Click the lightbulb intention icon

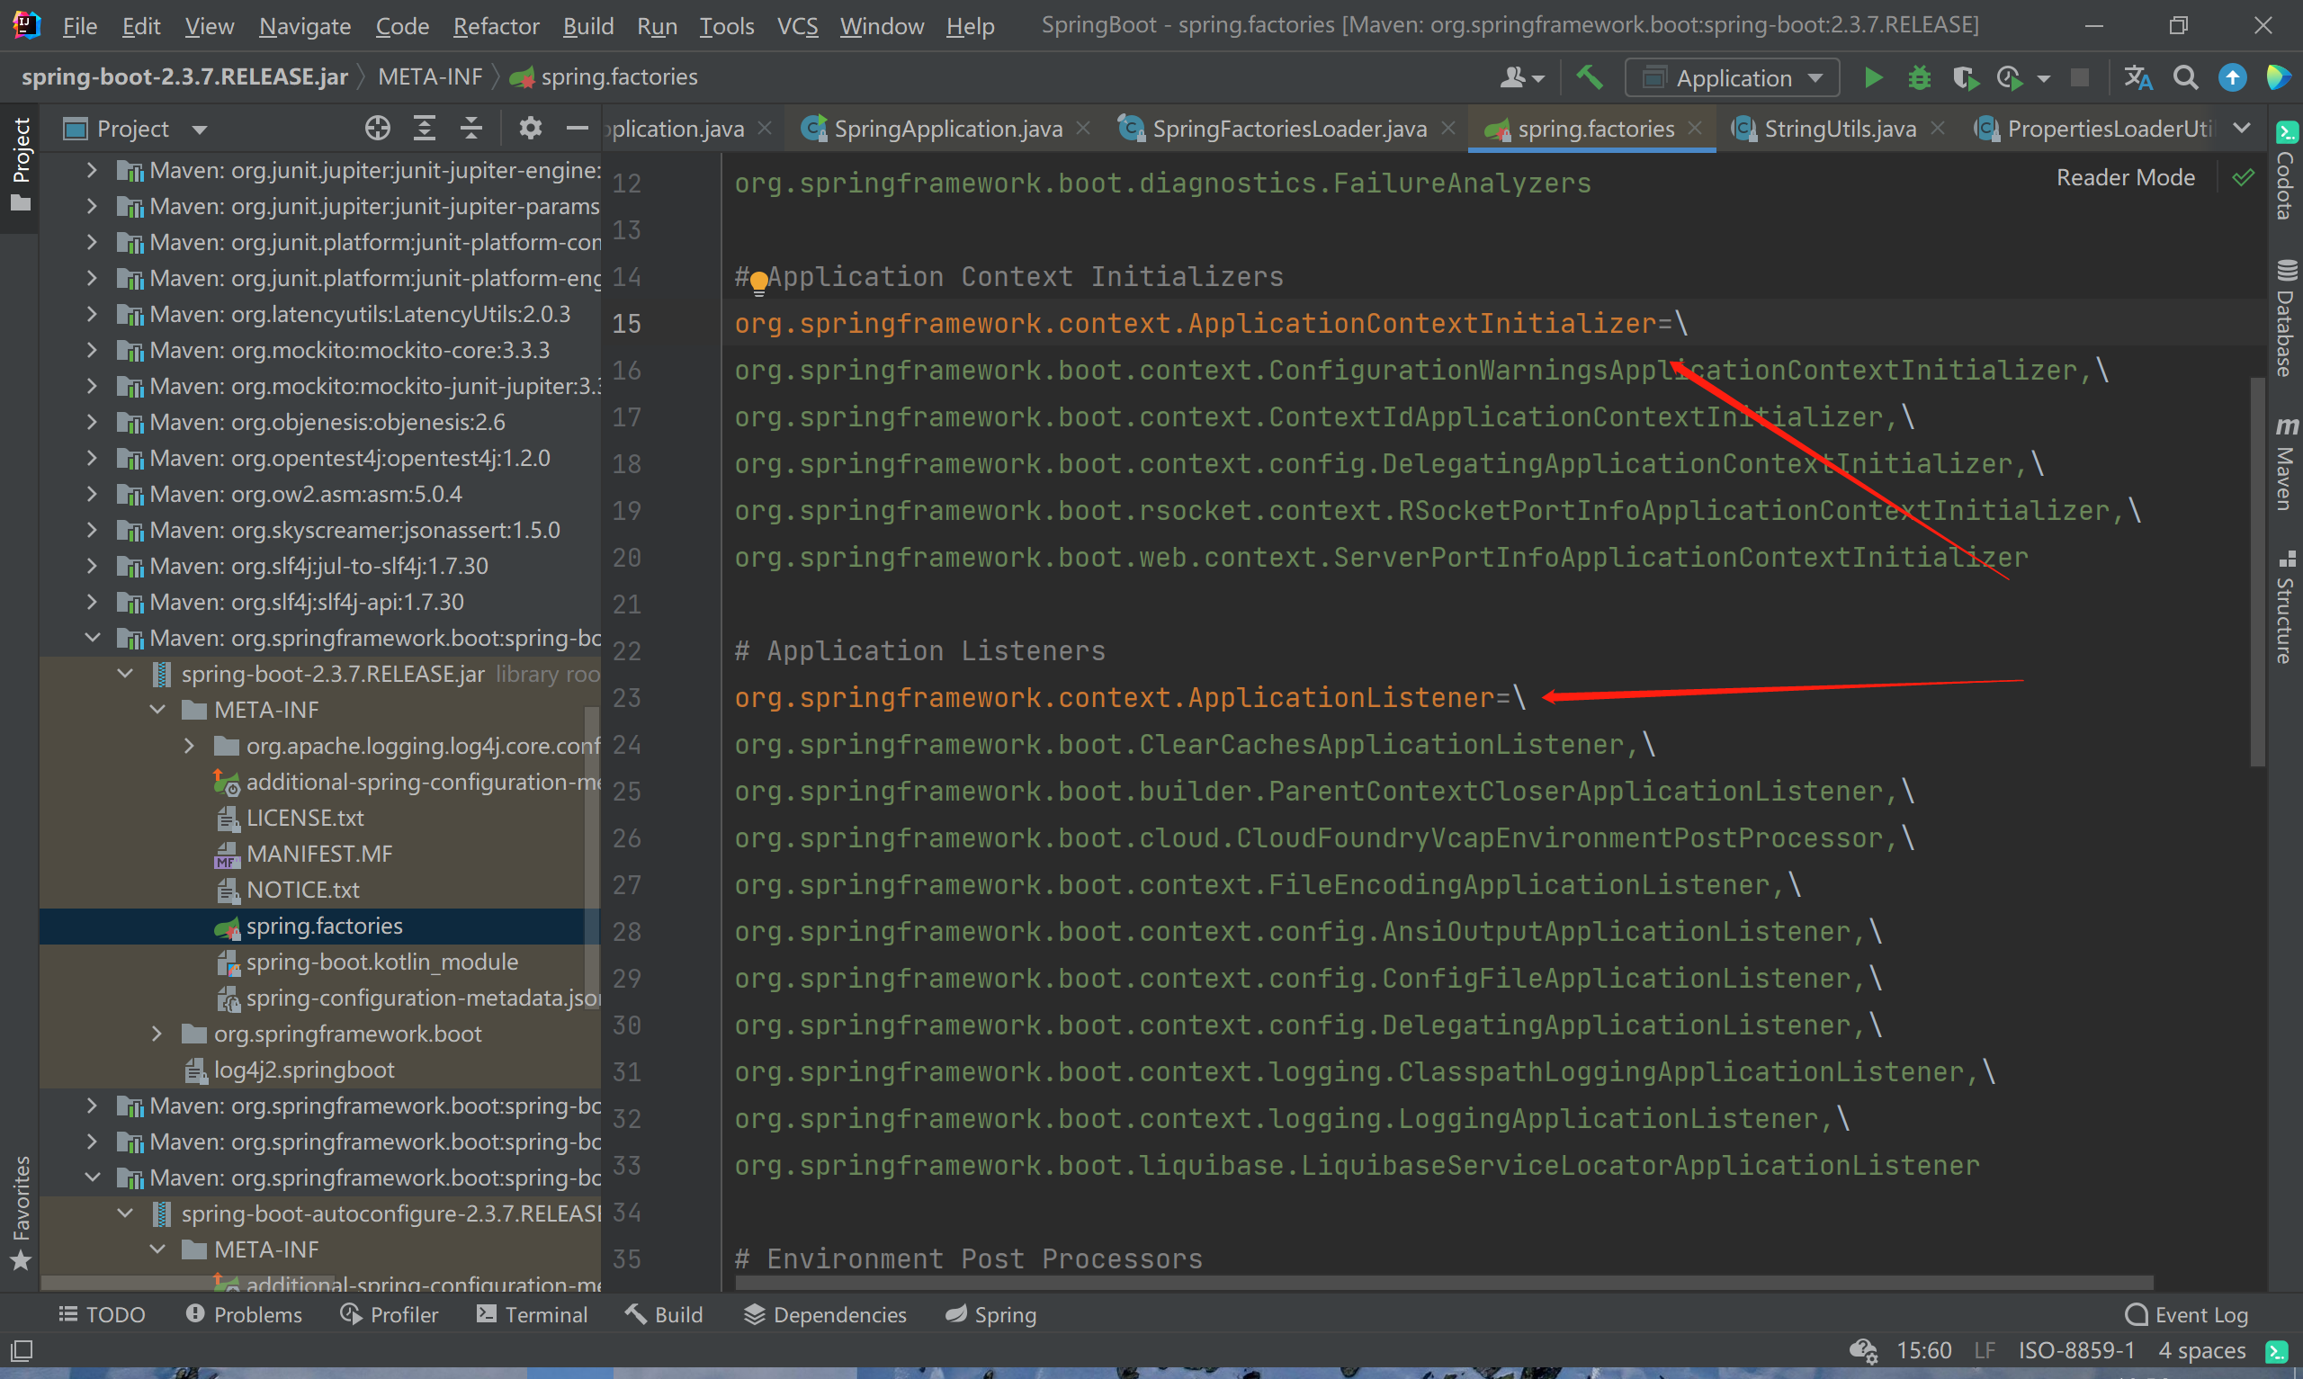759,282
